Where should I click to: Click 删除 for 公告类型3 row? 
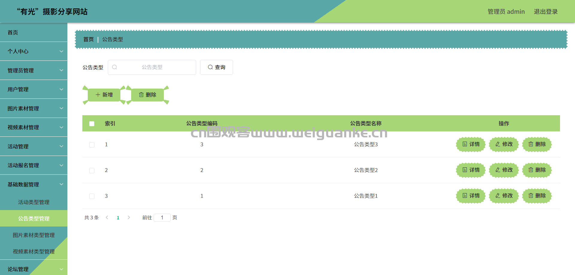click(537, 144)
